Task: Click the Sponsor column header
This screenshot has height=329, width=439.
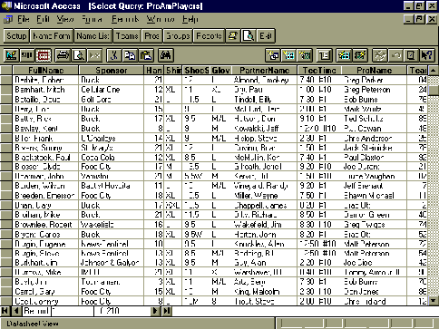Action: [111, 71]
